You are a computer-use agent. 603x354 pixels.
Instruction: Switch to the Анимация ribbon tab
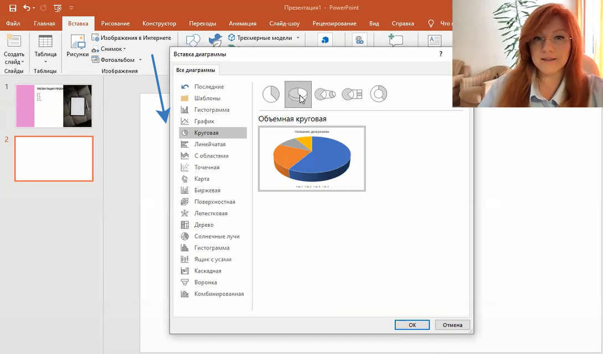pos(243,24)
